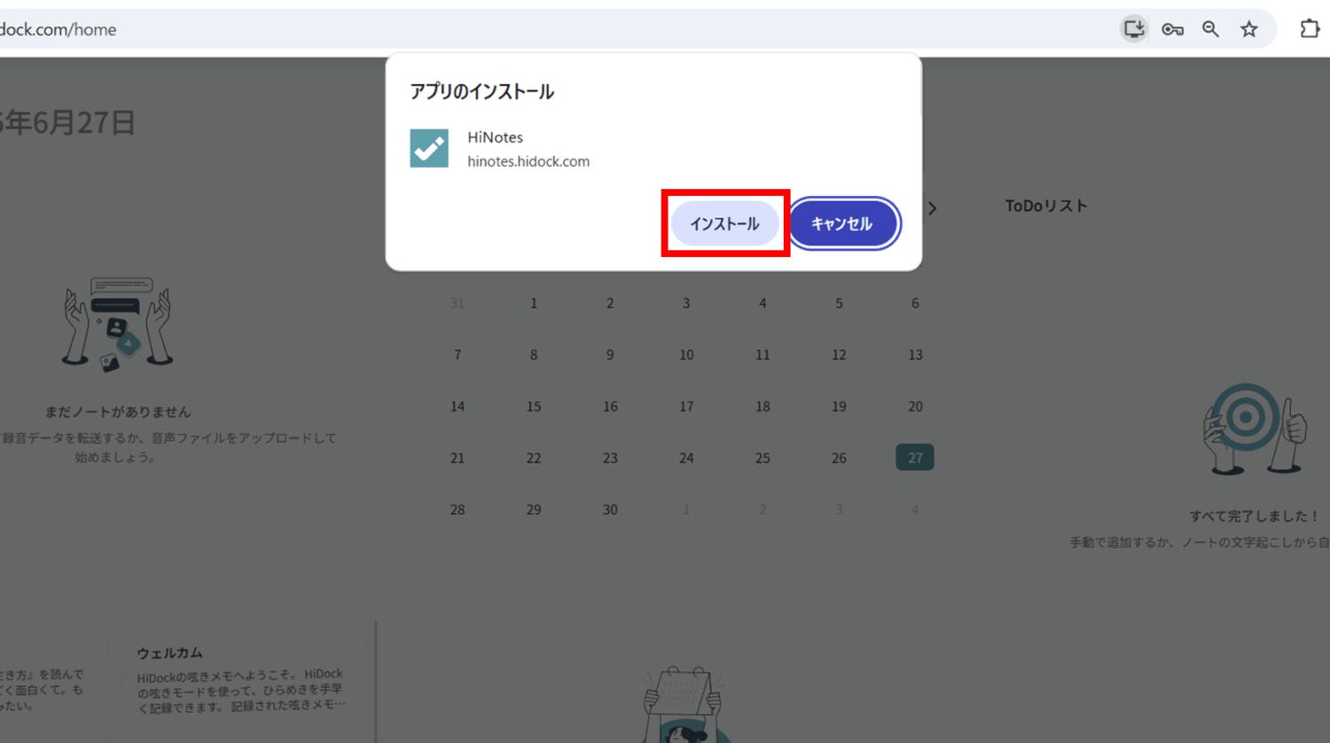Select date 11 in the calendar
The image size is (1330, 743).
pyautogui.click(x=763, y=355)
